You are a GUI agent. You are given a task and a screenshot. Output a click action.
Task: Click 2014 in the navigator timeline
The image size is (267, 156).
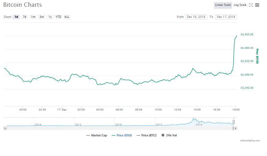tap(38, 125)
